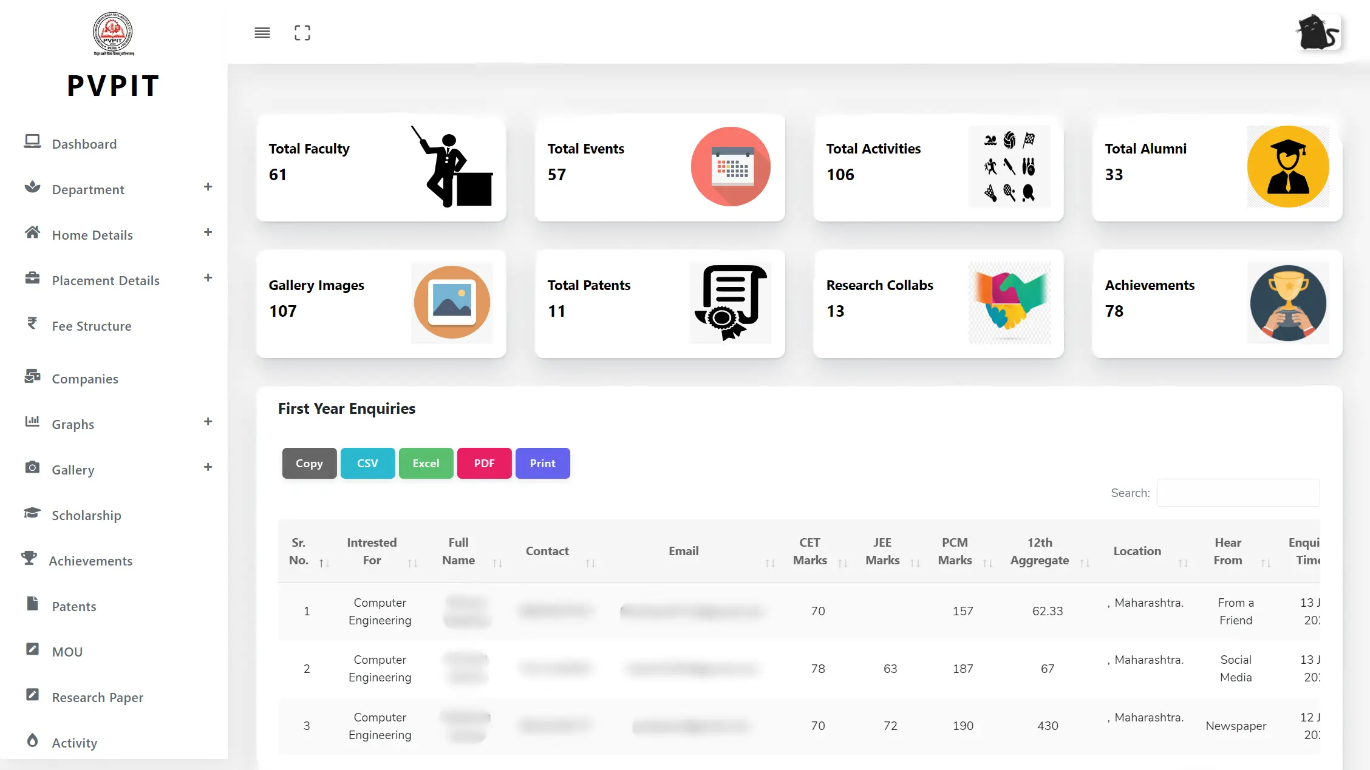Viewport: 1370px width, 770px height.
Task: Click the Total Alumni graduate icon
Action: (x=1288, y=167)
